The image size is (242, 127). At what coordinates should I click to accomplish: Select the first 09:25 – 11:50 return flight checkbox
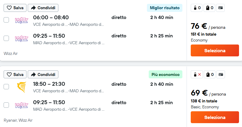pos(6,38)
